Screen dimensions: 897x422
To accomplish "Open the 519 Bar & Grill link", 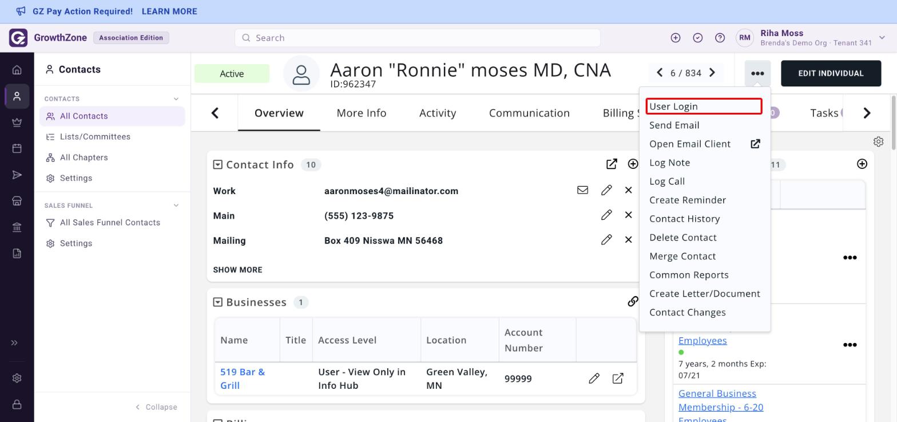I will [243, 378].
